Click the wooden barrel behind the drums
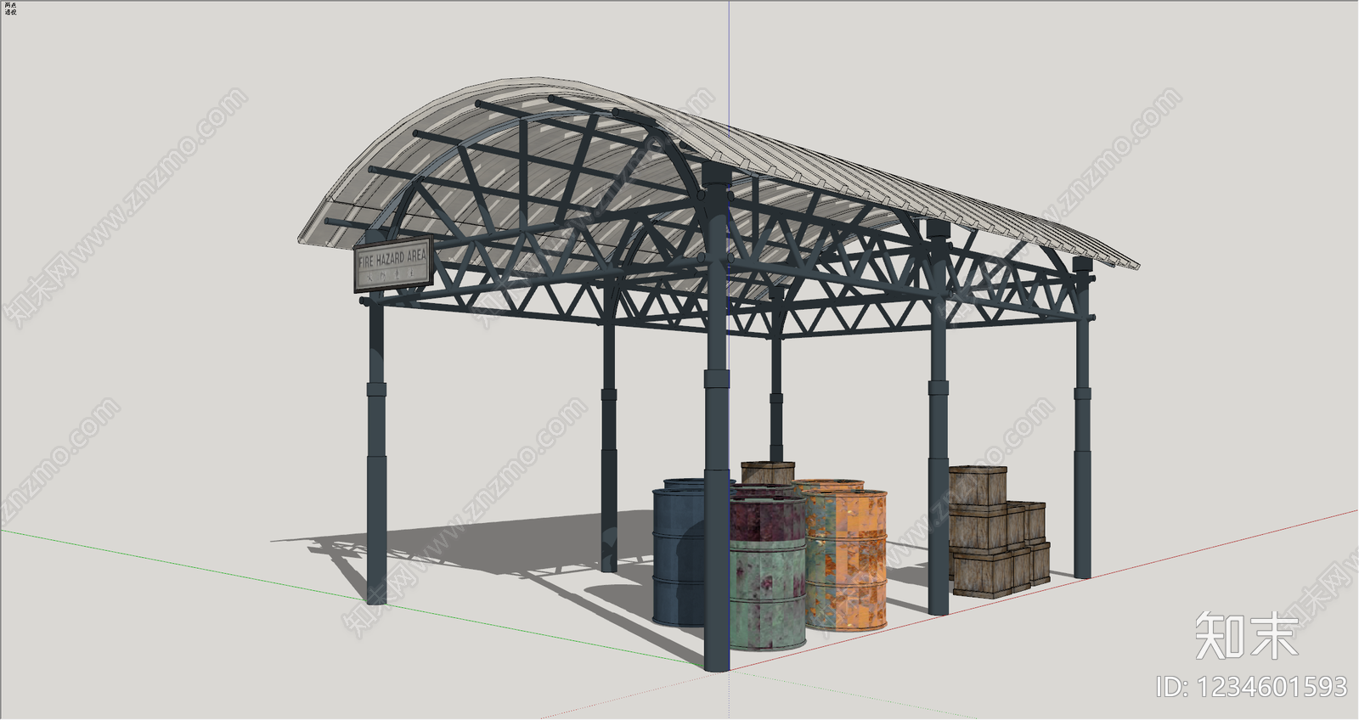This screenshot has height=720, width=1359. pos(768,474)
